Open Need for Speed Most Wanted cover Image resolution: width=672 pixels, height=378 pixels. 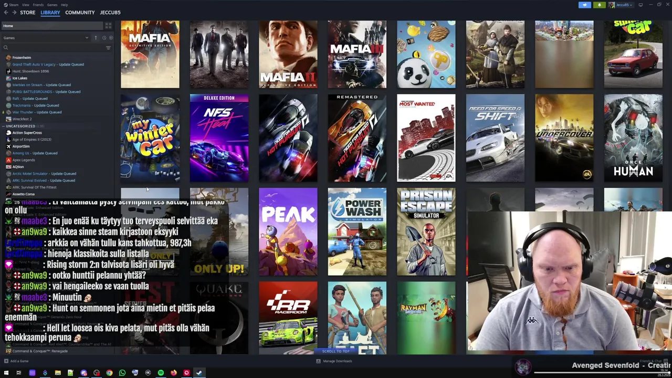tap(426, 138)
